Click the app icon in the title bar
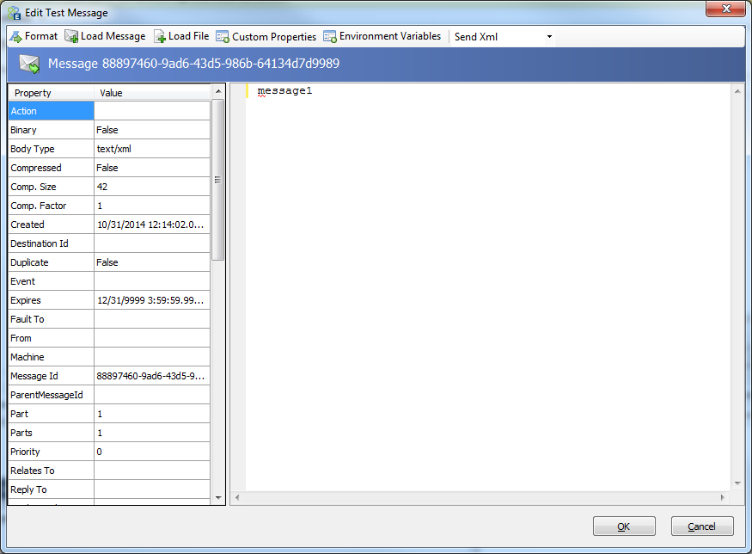 (x=14, y=13)
